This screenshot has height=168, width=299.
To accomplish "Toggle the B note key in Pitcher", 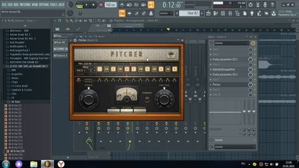I will [x=174, y=69].
